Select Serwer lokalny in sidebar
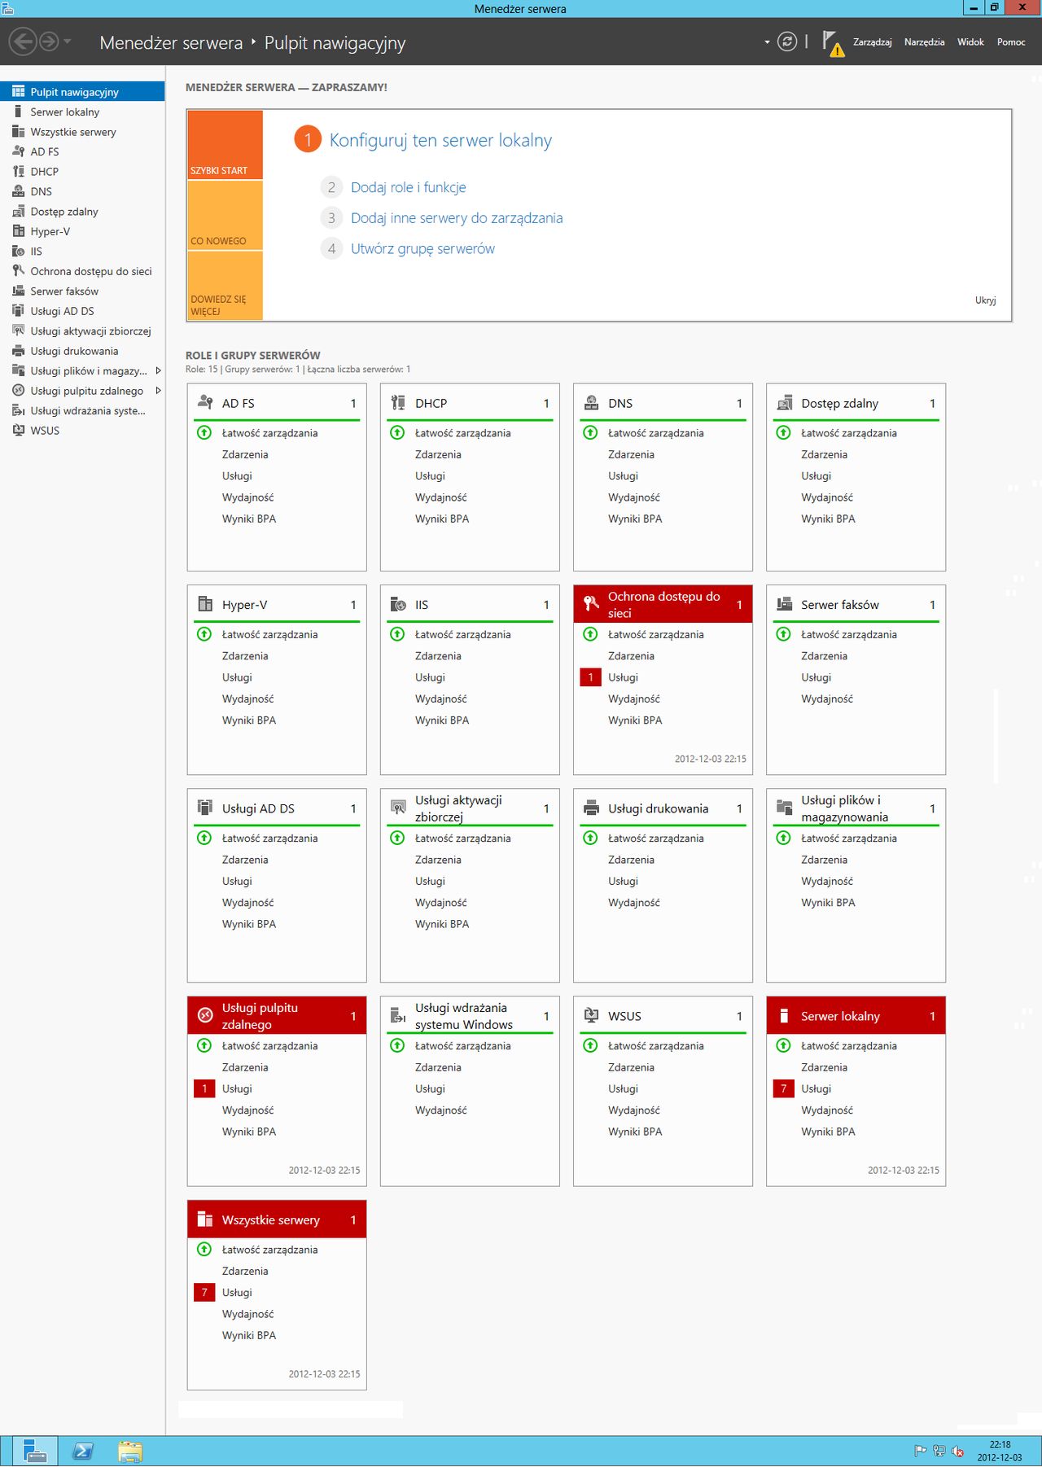Screen dimensions: 1042x1467 [x=82, y=112]
